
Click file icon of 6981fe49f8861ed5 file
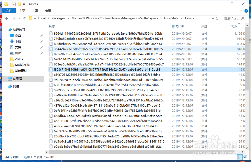(x=51, y=85)
